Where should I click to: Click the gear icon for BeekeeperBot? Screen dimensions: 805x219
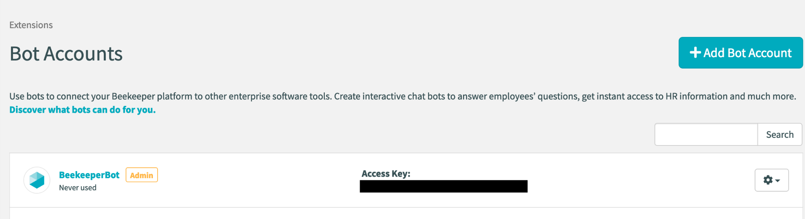point(768,180)
